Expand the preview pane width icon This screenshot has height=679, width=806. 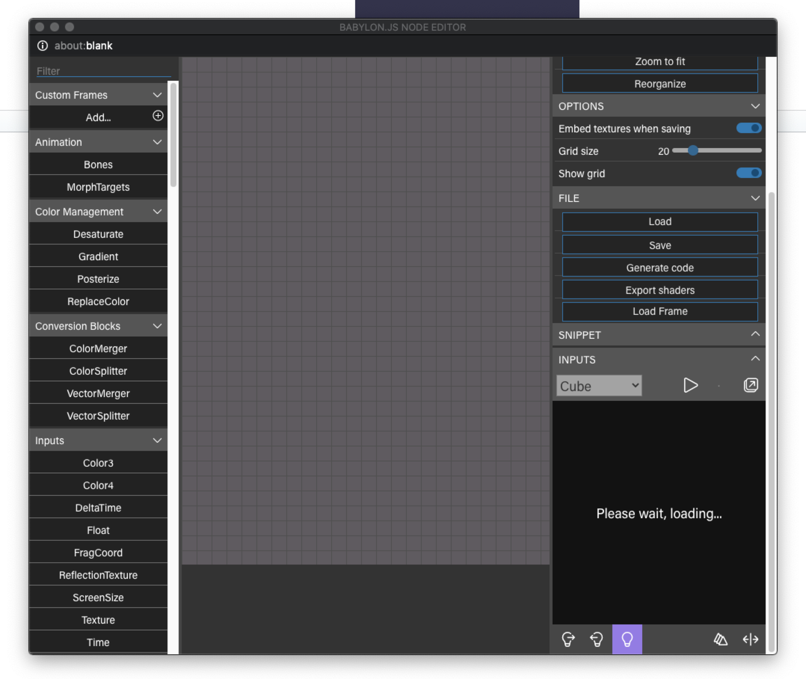click(x=751, y=639)
